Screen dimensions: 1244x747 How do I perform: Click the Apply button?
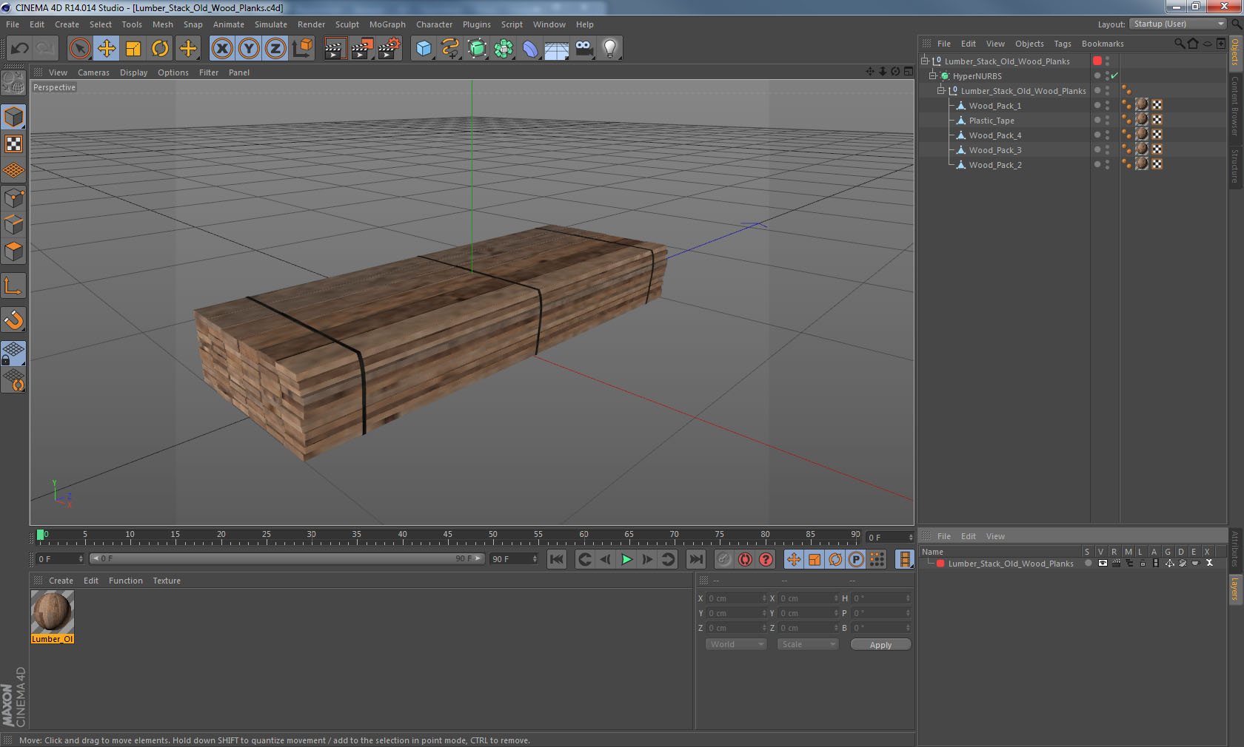tap(880, 645)
